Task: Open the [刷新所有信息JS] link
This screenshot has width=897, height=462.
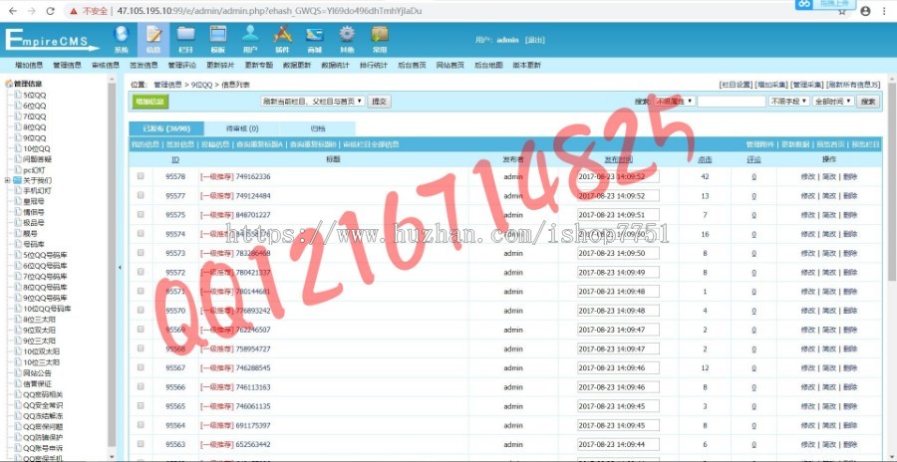Action: coord(853,85)
